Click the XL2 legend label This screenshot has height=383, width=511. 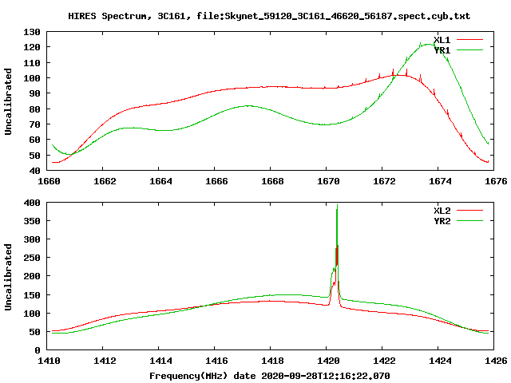tap(442, 211)
